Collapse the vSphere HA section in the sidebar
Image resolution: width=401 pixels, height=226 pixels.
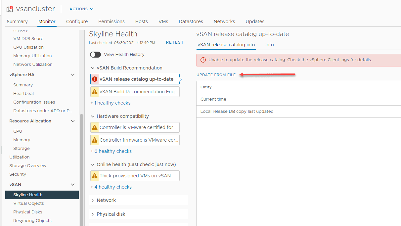72,75
